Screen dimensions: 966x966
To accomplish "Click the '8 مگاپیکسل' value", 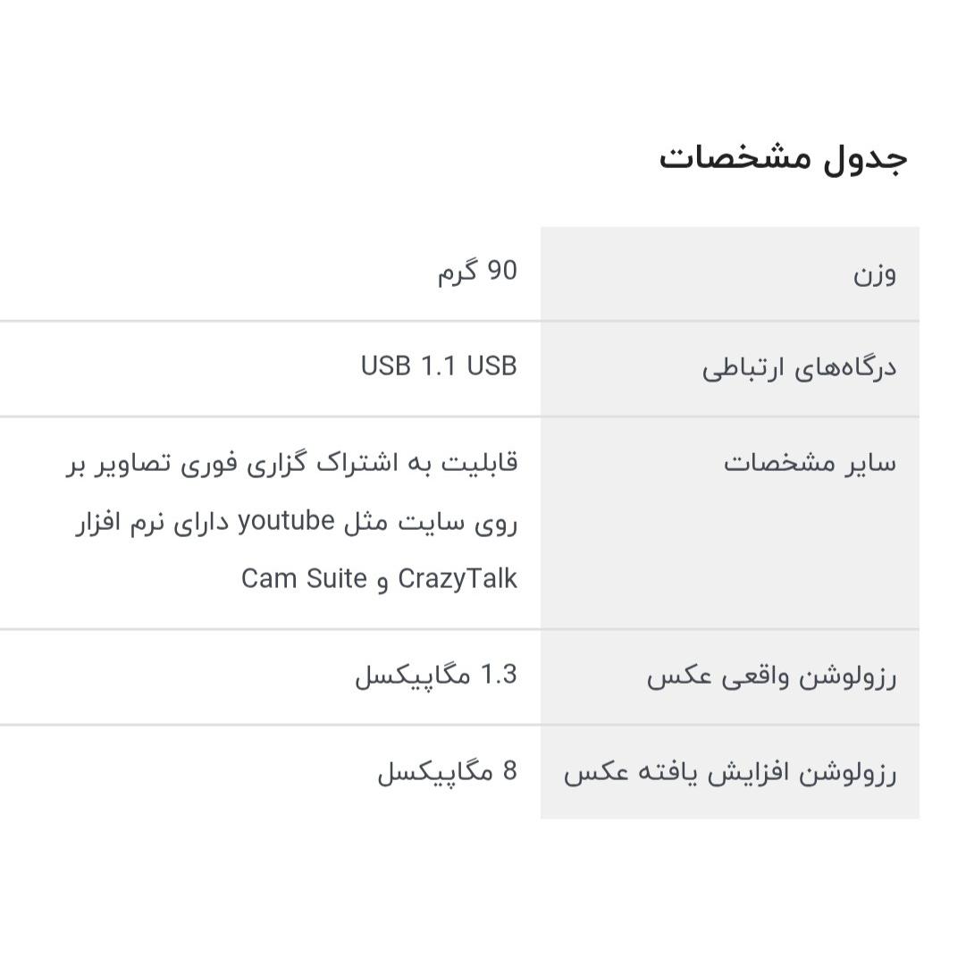I will click(x=448, y=771).
